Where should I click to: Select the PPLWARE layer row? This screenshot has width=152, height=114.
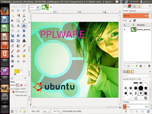click(137, 25)
